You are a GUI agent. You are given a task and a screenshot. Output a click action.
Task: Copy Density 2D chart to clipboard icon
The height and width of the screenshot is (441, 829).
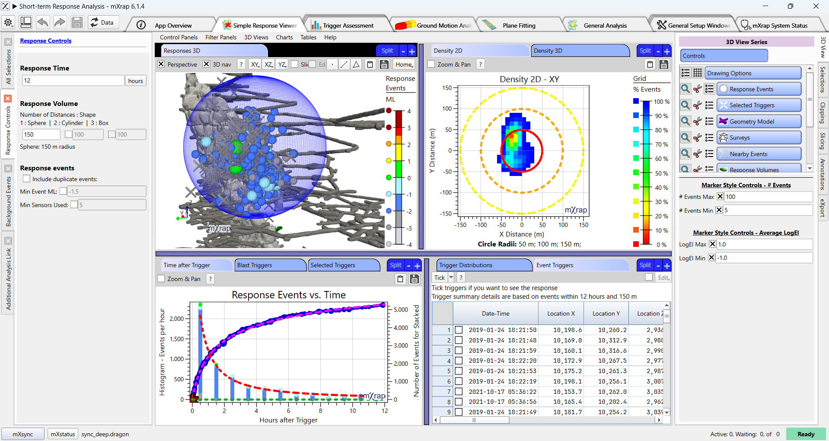tap(650, 64)
